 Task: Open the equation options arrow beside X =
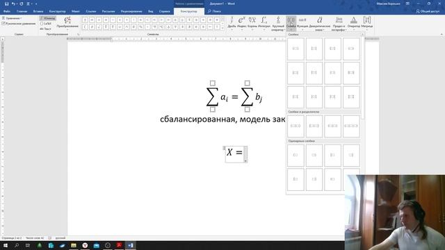245,161
